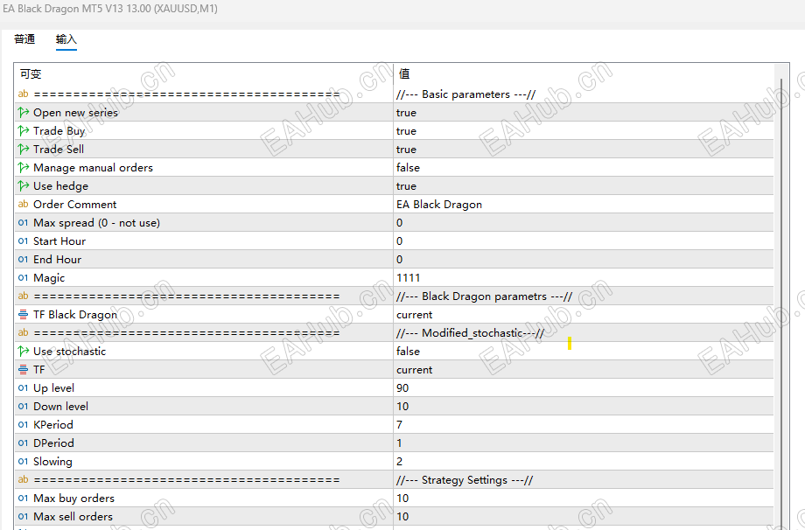Click the ab icon in Strategy Settings row
805x530 pixels.
tap(23, 480)
